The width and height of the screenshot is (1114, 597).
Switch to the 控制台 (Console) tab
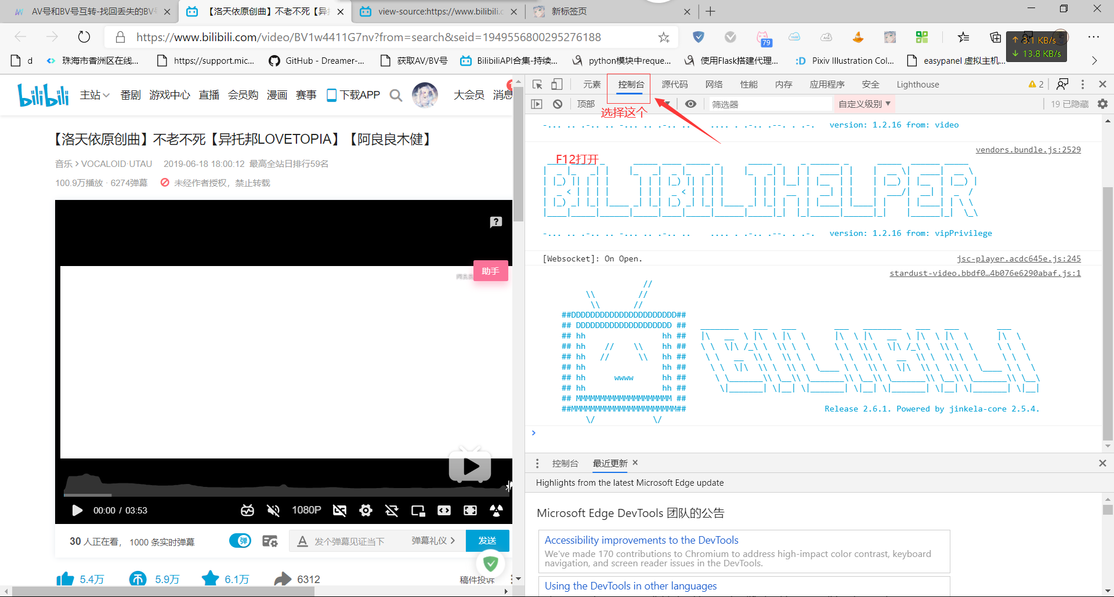(x=631, y=85)
